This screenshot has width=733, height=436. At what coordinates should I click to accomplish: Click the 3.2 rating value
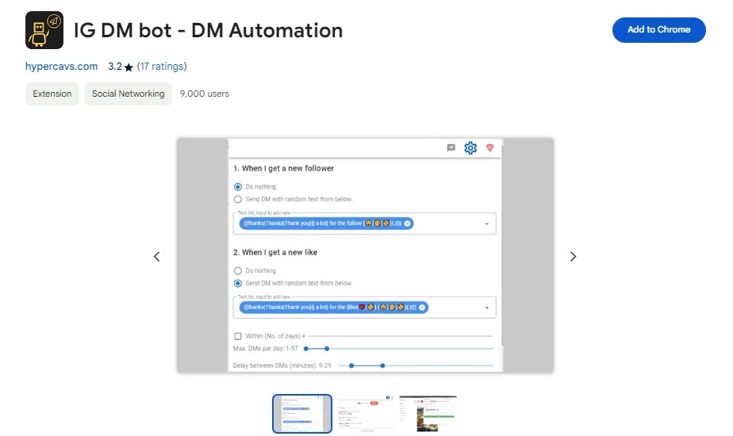pyautogui.click(x=114, y=67)
